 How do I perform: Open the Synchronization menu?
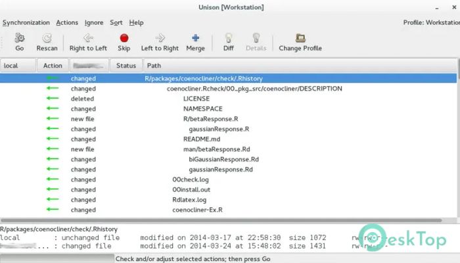(x=26, y=22)
